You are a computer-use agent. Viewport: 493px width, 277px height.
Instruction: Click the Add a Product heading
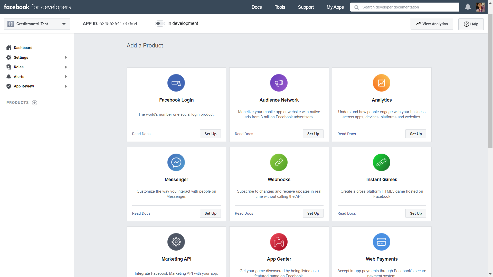tap(145, 45)
